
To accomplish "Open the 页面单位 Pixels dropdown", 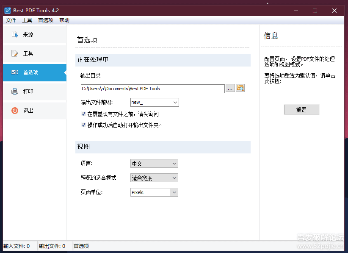I will point(174,192).
